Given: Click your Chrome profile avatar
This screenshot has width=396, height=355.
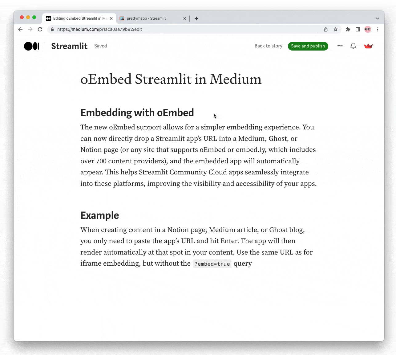Looking at the screenshot, I should click(368, 29).
